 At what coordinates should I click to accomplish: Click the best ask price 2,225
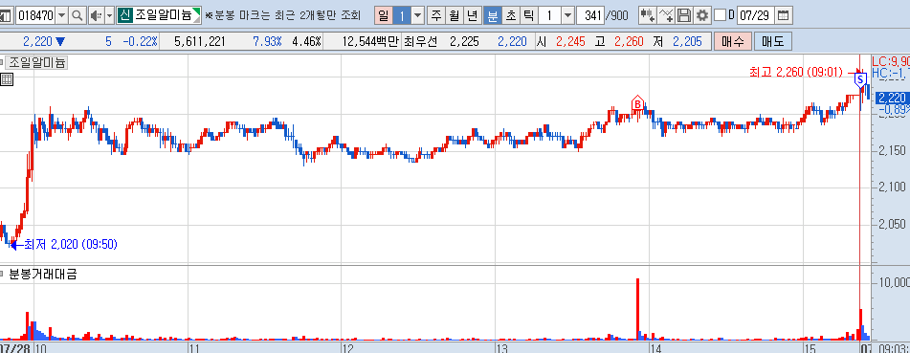[x=464, y=41]
